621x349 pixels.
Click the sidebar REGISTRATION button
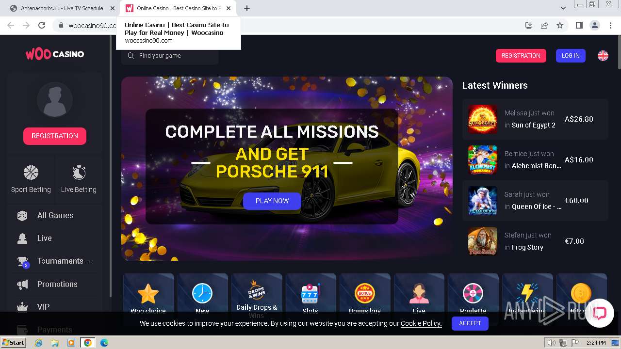point(55,136)
